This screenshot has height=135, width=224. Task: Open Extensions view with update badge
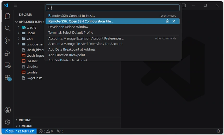click(8, 78)
